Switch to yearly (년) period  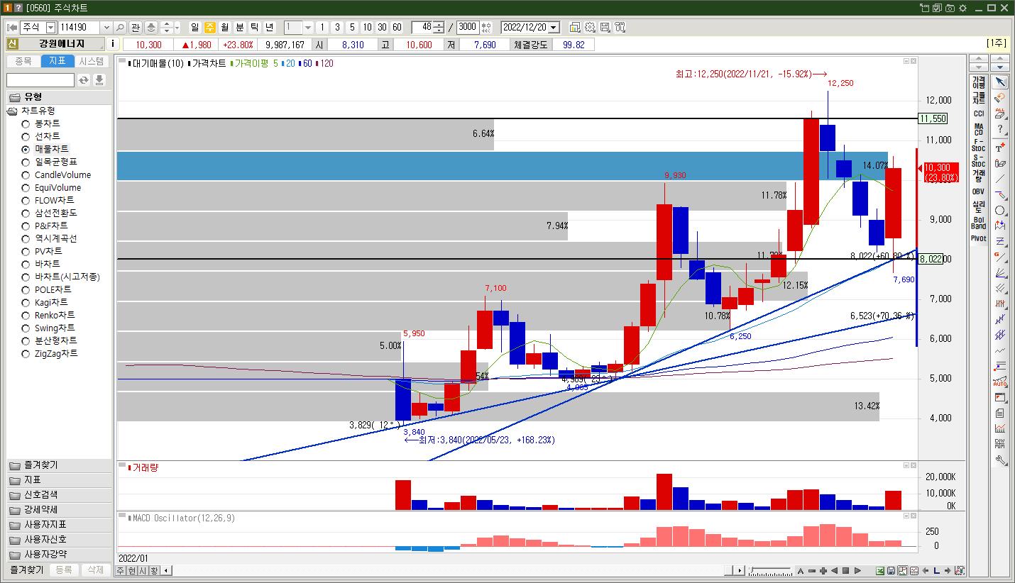point(269,27)
